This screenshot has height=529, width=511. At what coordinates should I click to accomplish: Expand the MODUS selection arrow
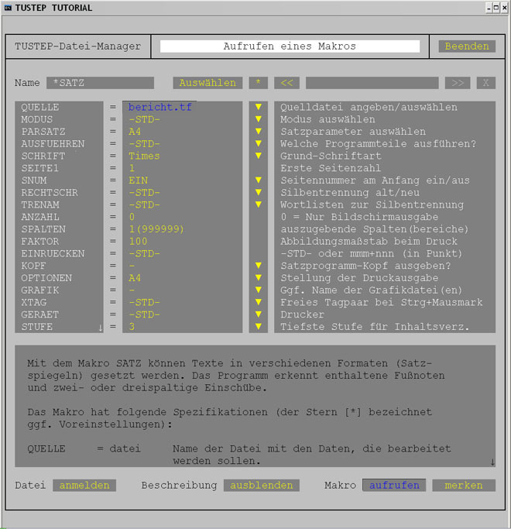tap(259, 119)
